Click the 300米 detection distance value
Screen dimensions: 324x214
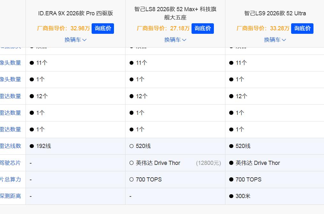tap(243, 196)
